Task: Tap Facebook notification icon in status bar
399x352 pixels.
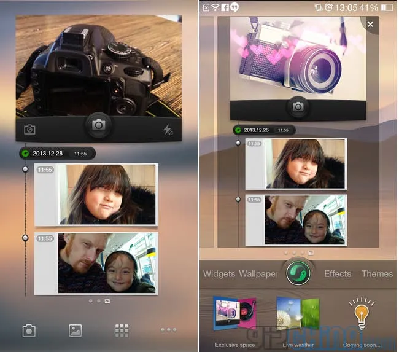Action: coord(225,7)
